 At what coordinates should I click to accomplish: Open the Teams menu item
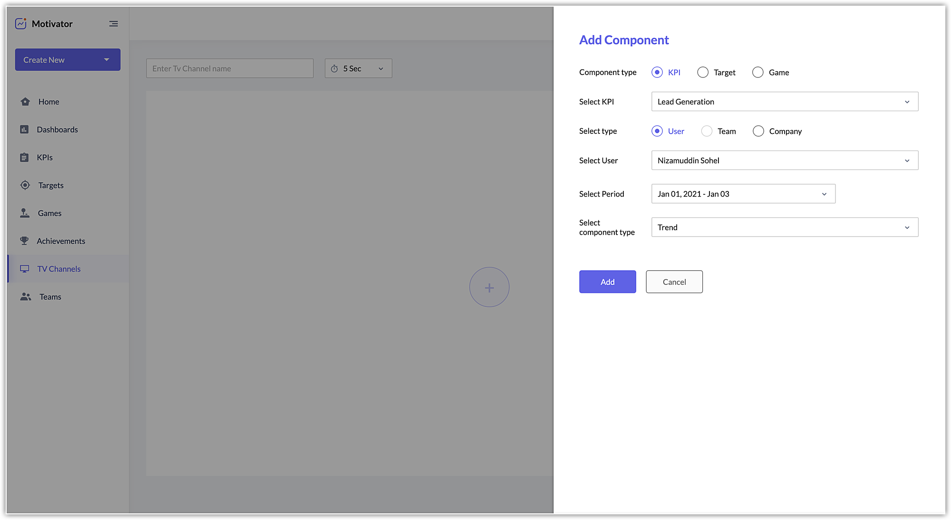click(x=50, y=297)
